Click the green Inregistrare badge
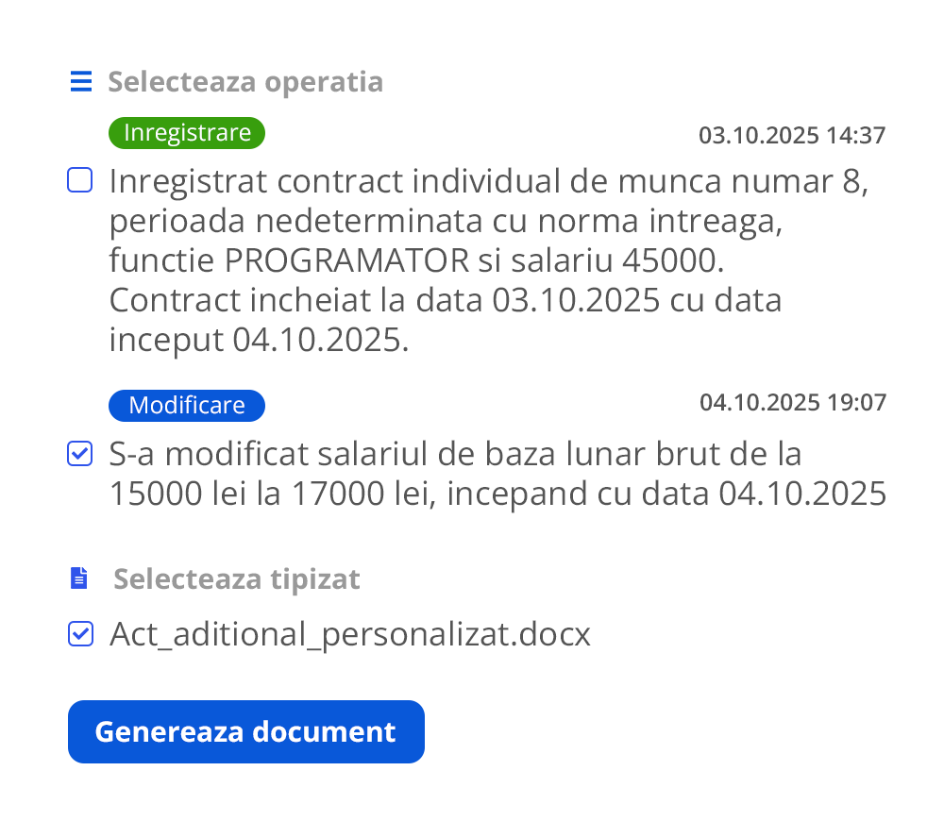Viewport: 927px width, 821px height. [x=187, y=133]
